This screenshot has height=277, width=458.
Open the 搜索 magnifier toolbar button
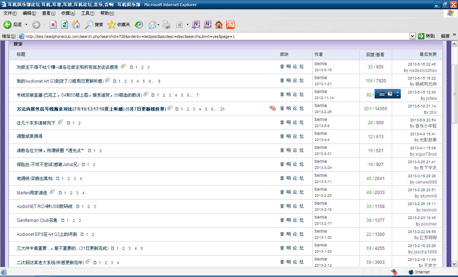94,25
